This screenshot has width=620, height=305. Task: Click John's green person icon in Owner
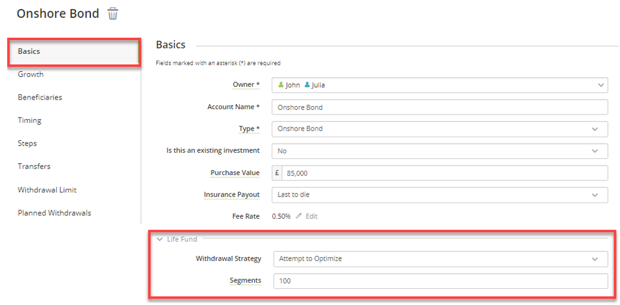tap(281, 84)
